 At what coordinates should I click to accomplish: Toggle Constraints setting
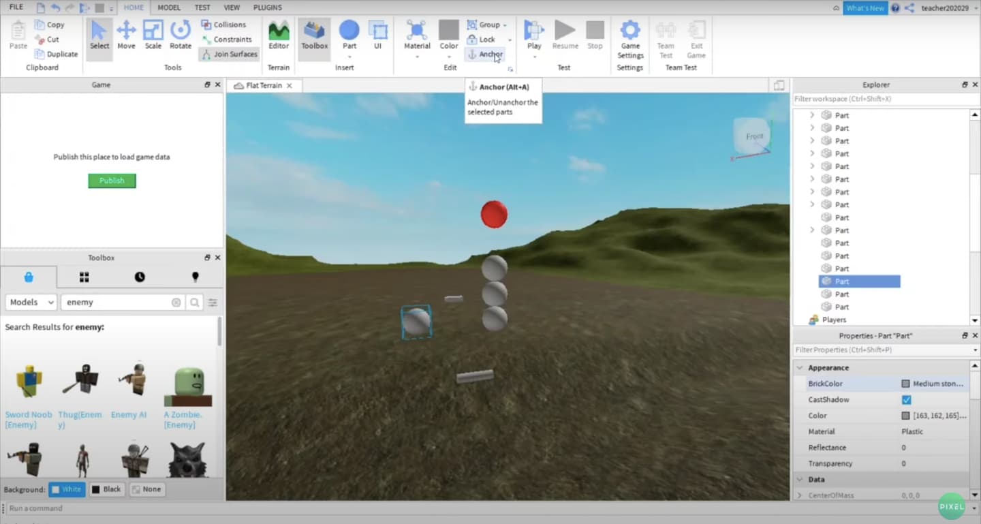(x=226, y=40)
